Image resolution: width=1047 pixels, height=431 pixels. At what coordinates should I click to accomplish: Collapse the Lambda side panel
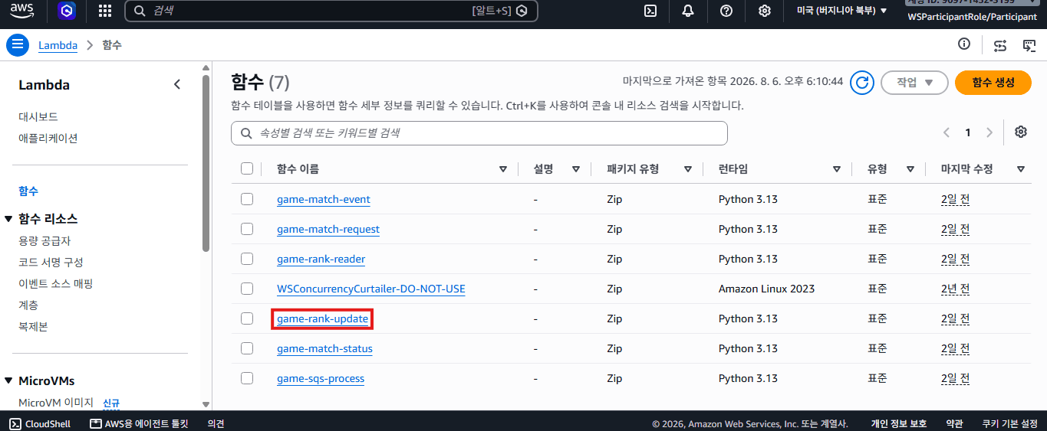pyautogui.click(x=177, y=84)
